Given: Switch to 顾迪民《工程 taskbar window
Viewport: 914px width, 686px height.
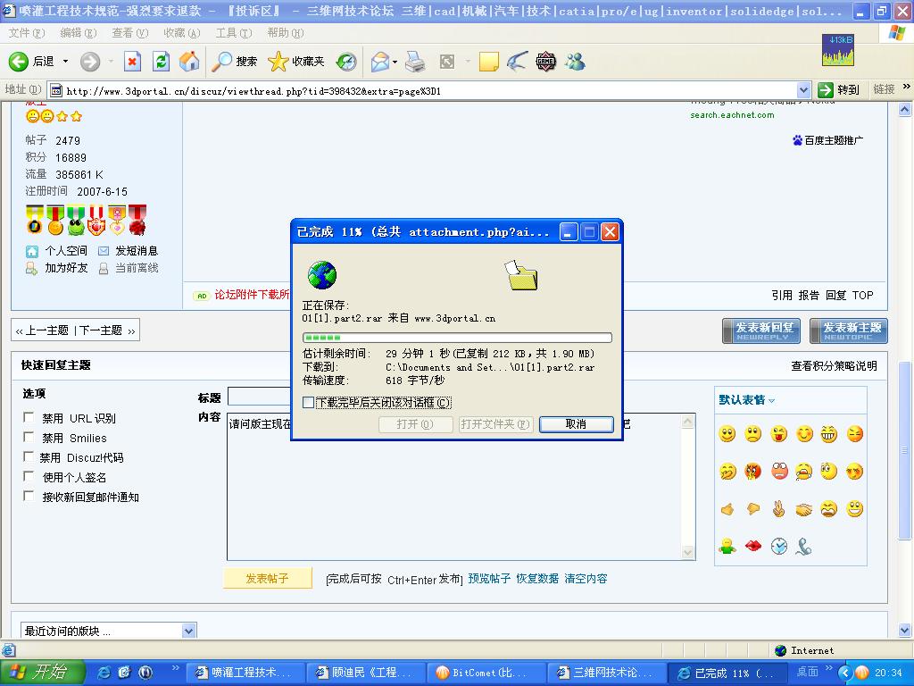Looking at the screenshot, I should pos(365,673).
